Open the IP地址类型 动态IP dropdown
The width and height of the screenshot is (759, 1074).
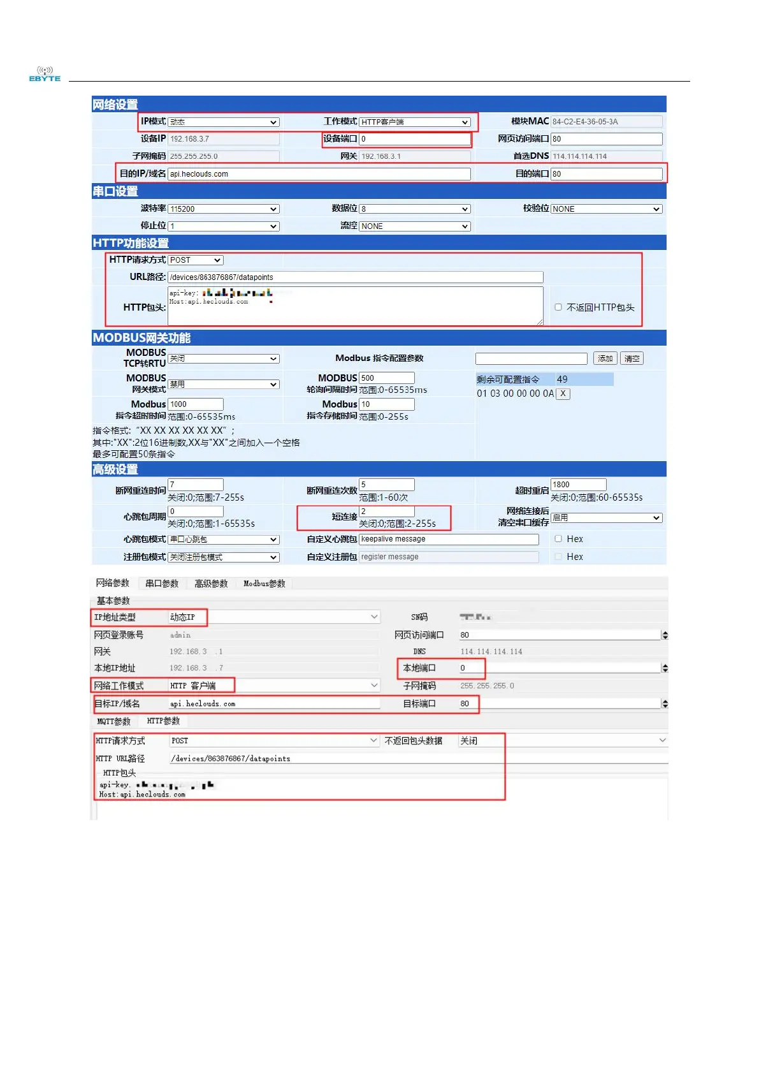click(274, 617)
